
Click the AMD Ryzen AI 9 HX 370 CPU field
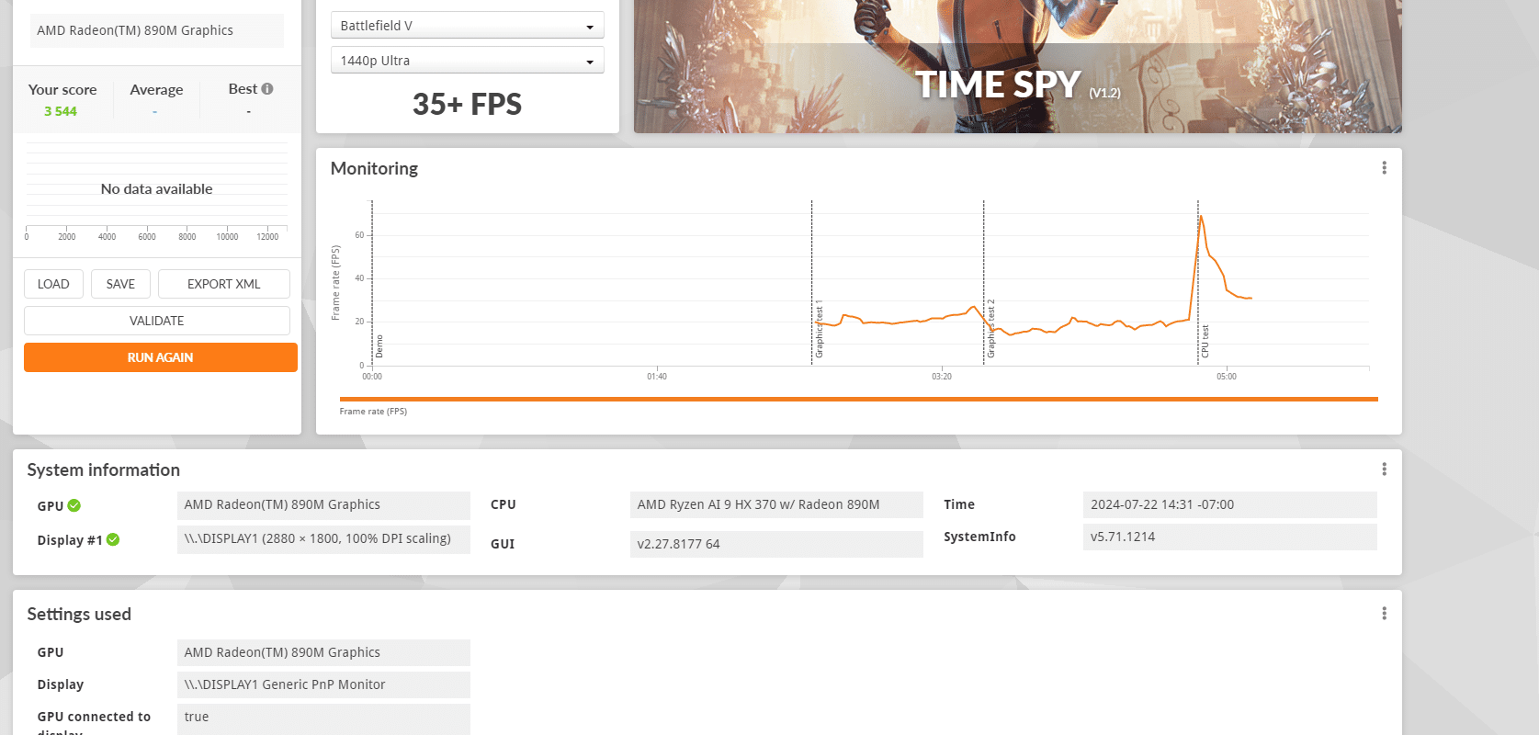776,504
